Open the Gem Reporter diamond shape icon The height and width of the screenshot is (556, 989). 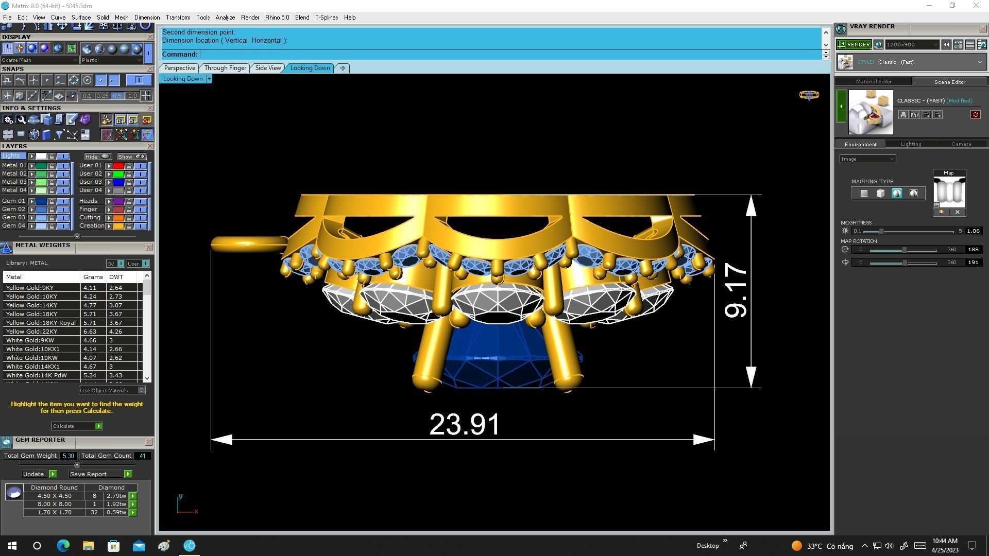[x=14, y=492]
